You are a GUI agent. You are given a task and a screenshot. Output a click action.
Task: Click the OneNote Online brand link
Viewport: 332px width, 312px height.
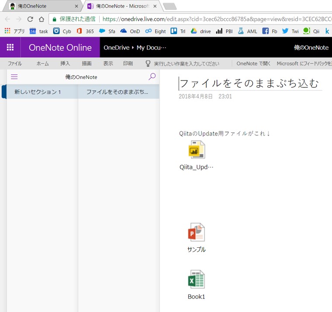(x=60, y=48)
